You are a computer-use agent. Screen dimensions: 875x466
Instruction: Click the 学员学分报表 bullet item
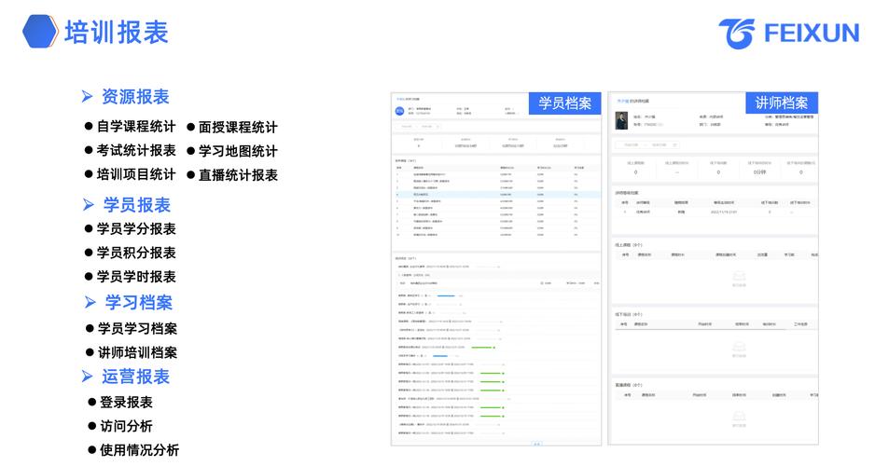130,228
